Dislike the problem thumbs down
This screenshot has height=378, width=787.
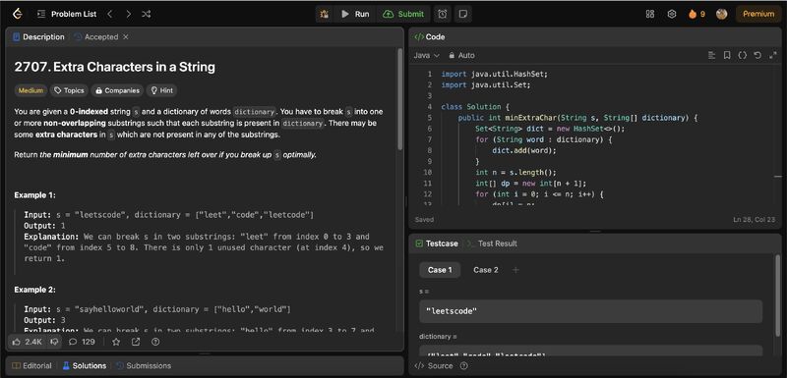pos(54,342)
